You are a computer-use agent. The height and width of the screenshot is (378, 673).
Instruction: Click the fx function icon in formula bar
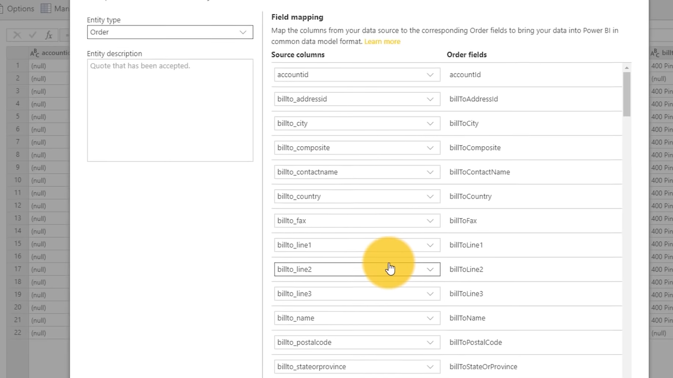[x=49, y=35]
